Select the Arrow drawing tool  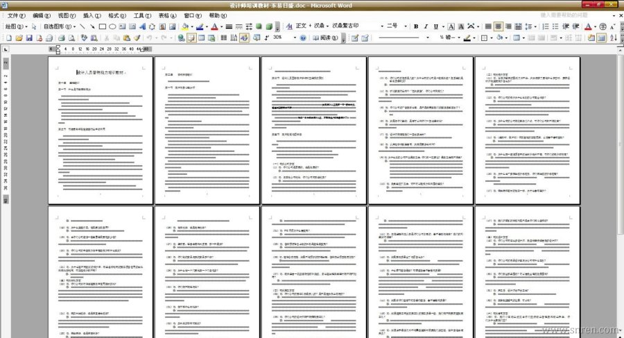(x=92, y=26)
